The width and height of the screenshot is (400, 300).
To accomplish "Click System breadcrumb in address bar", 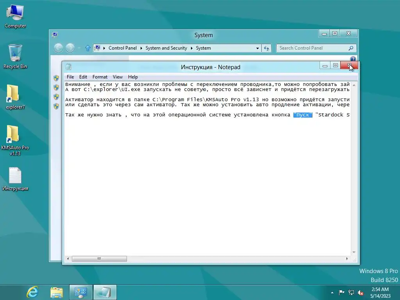I will 203,48.
